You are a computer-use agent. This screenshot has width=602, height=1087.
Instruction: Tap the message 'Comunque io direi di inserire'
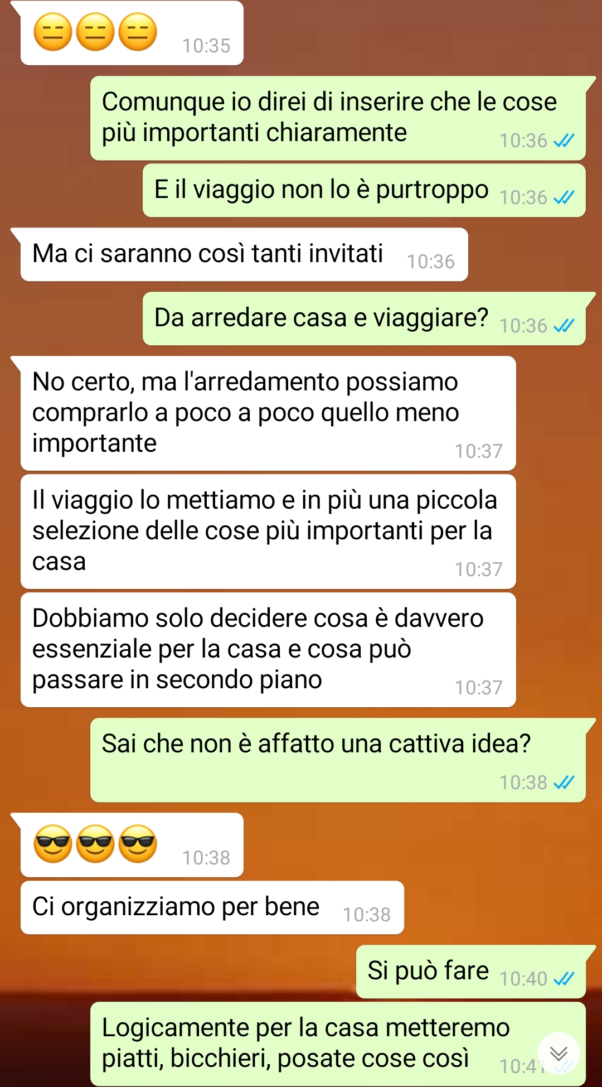(338, 118)
